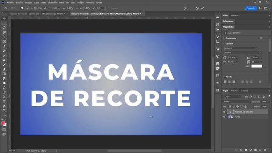Screen dimensions: 272x153
Task: Commit the transform with the checkmark
Action: point(203,8)
